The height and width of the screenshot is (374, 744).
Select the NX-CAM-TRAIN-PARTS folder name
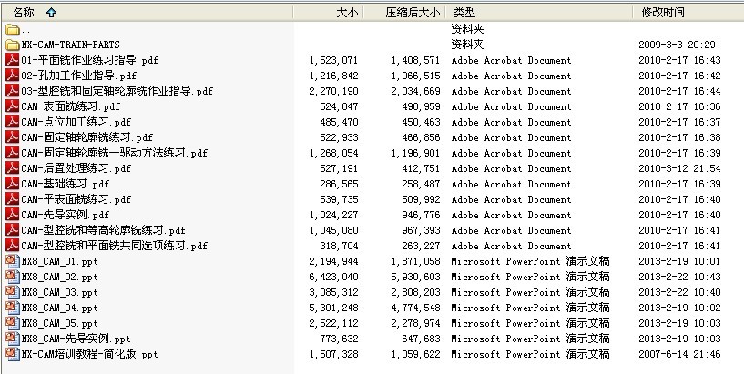coord(71,45)
